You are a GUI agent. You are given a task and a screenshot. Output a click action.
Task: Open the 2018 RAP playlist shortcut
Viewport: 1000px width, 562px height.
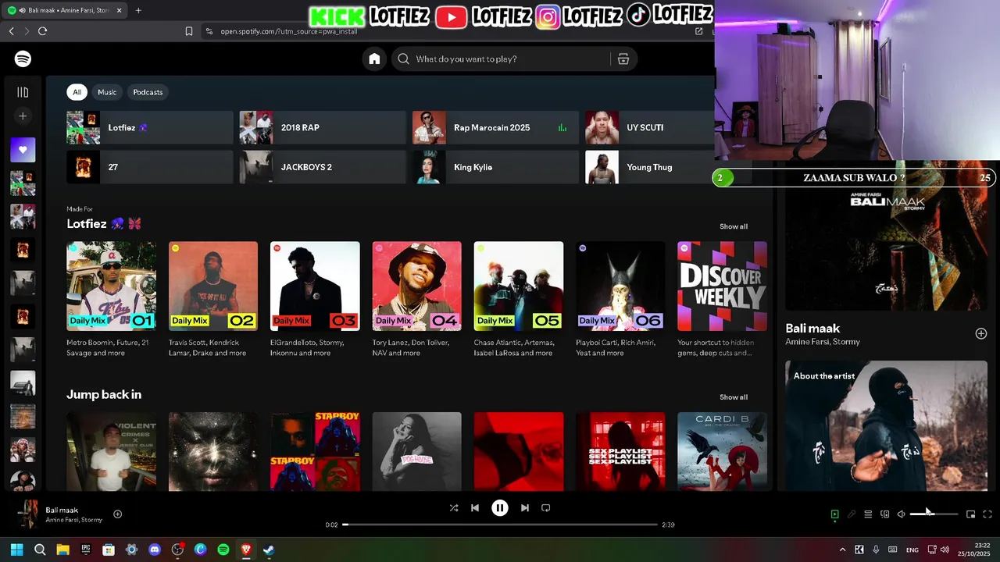click(323, 127)
